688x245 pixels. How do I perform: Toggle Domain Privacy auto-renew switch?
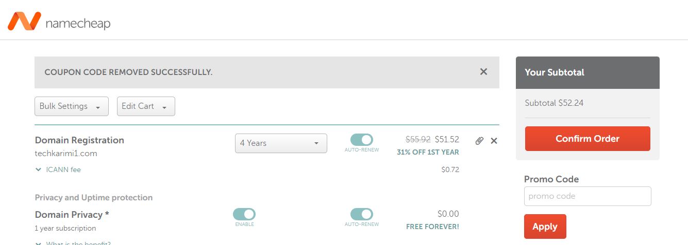(362, 214)
